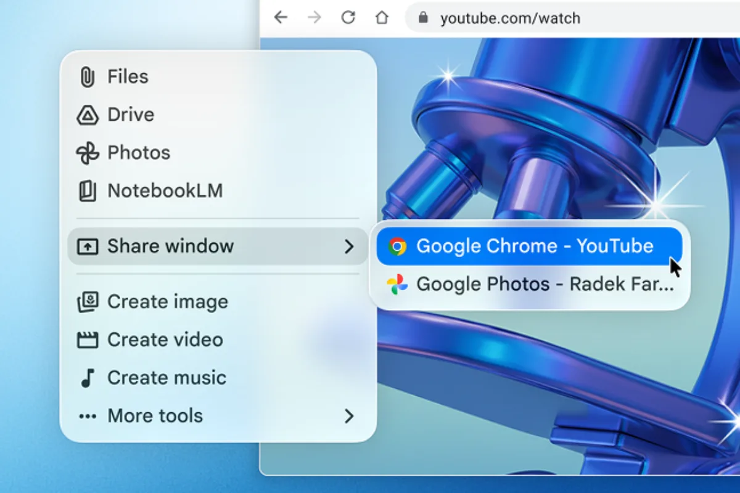Expand the More tools submenu arrow
Viewport: 740px width, 493px height.
coord(349,417)
